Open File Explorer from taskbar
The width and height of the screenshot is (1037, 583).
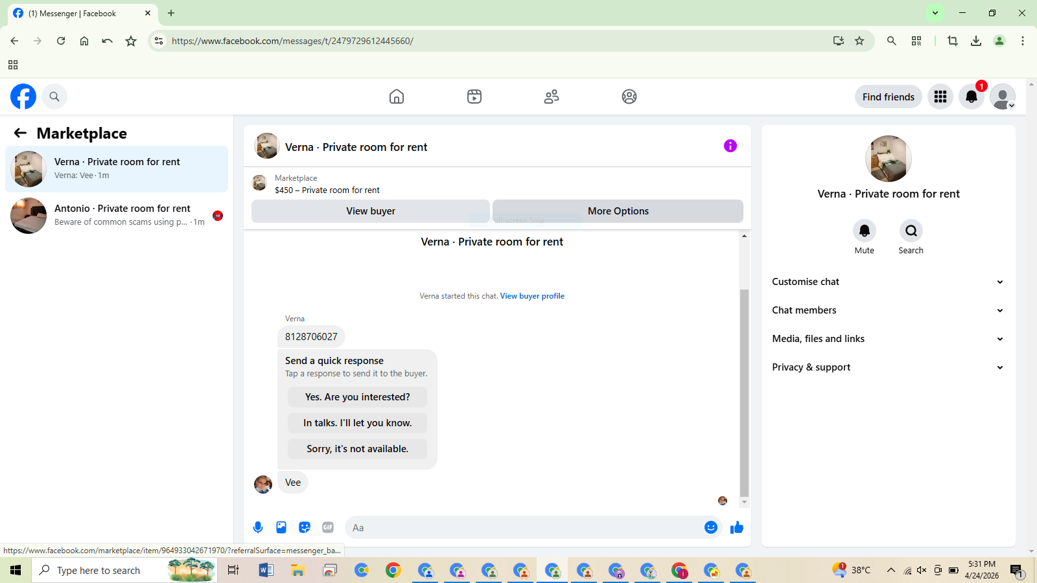coord(297,570)
